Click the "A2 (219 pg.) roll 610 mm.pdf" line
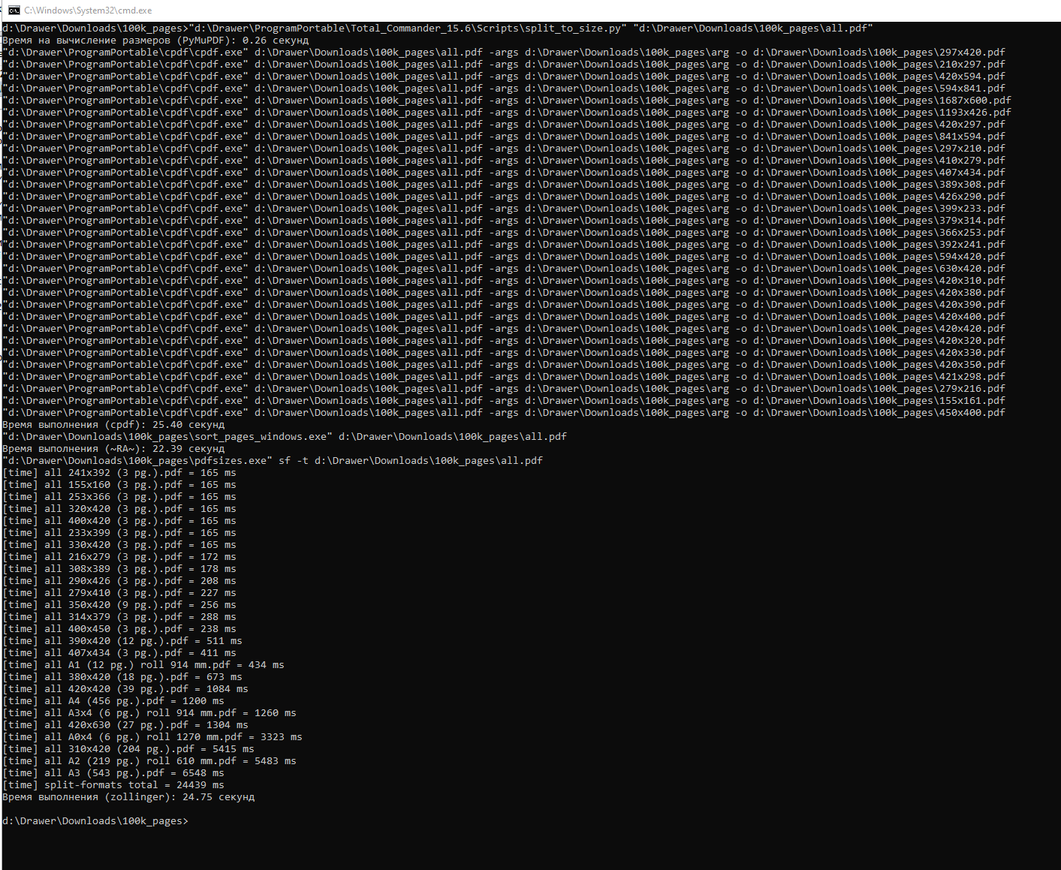Viewport: 1061px width, 870px height. point(149,761)
